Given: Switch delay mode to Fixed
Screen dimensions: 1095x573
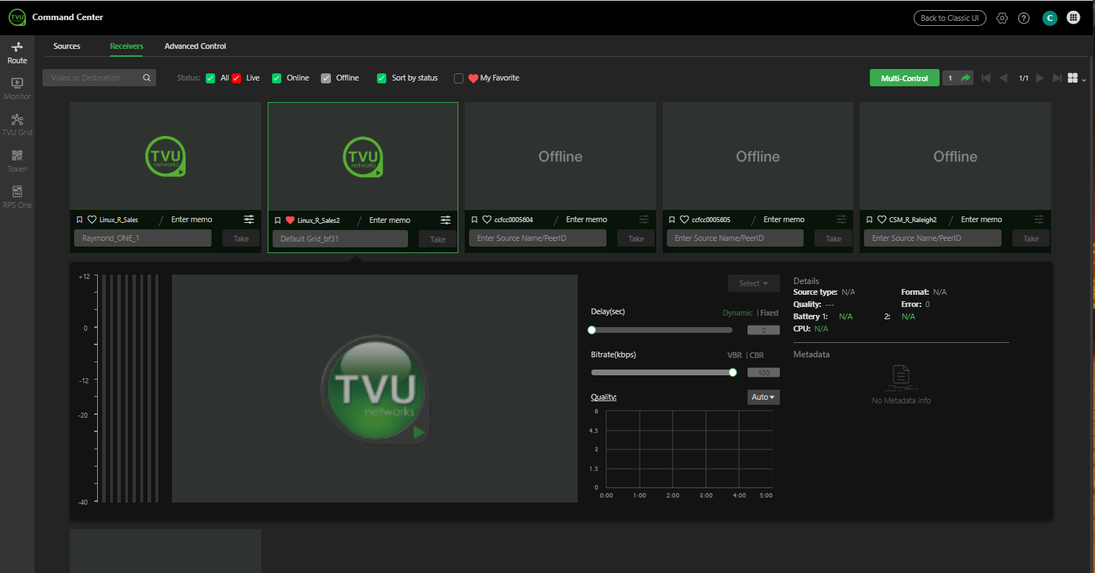Looking at the screenshot, I should 769,313.
